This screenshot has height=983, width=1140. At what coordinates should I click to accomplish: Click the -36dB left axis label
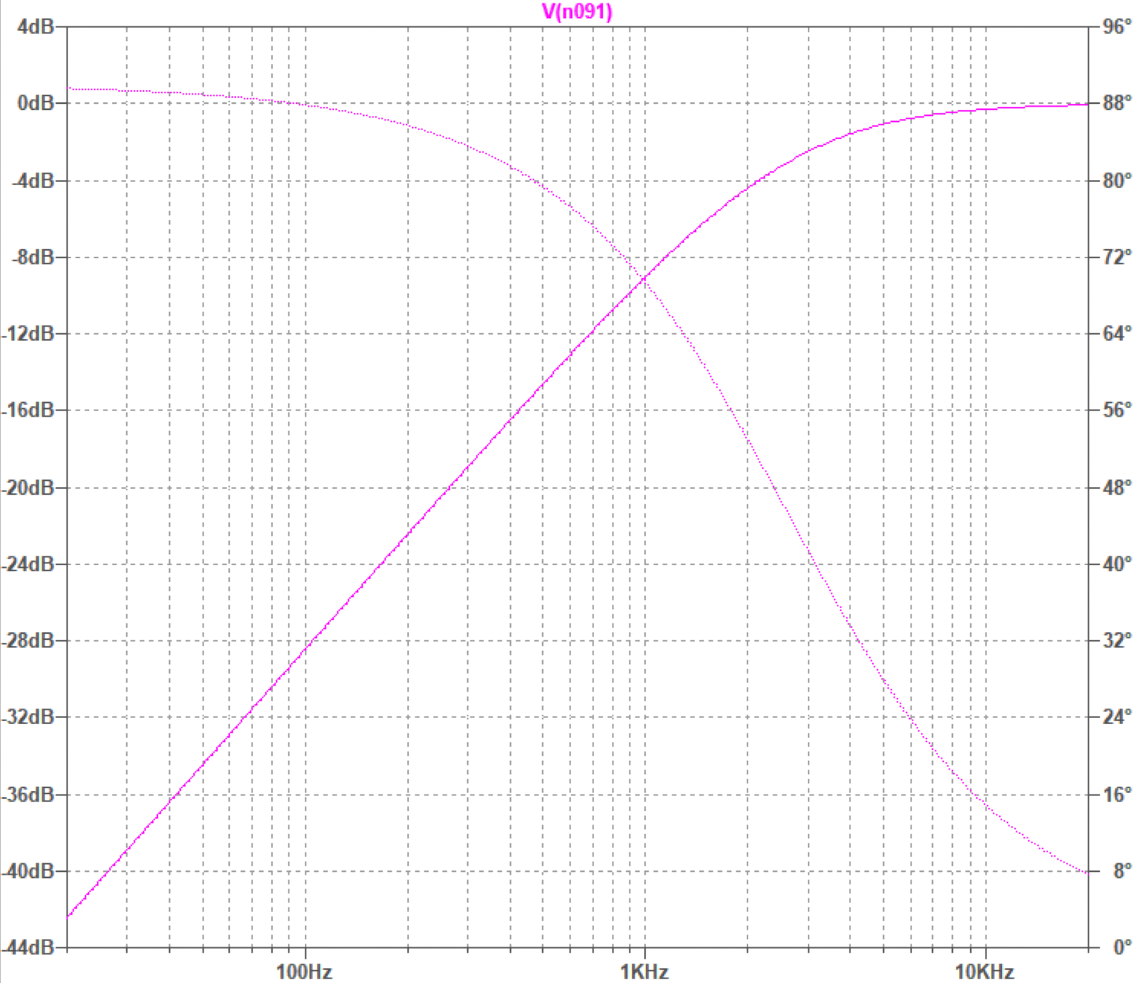click(x=28, y=795)
